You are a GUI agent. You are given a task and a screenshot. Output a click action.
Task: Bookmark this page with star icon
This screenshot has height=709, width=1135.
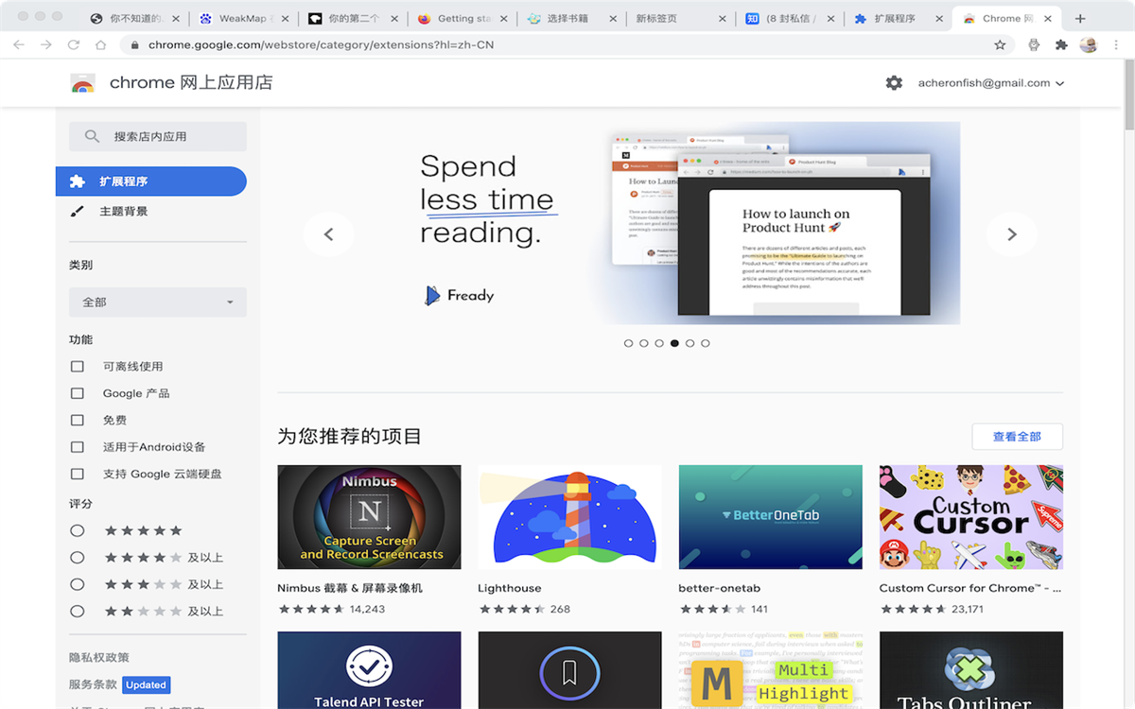(x=1000, y=44)
